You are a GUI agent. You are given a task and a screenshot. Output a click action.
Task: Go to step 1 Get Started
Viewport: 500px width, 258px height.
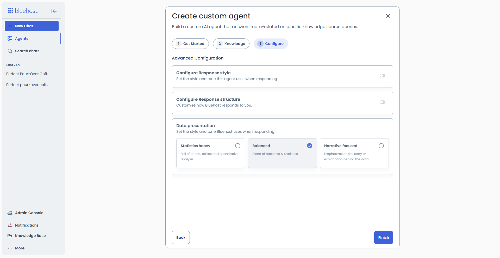(x=190, y=44)
